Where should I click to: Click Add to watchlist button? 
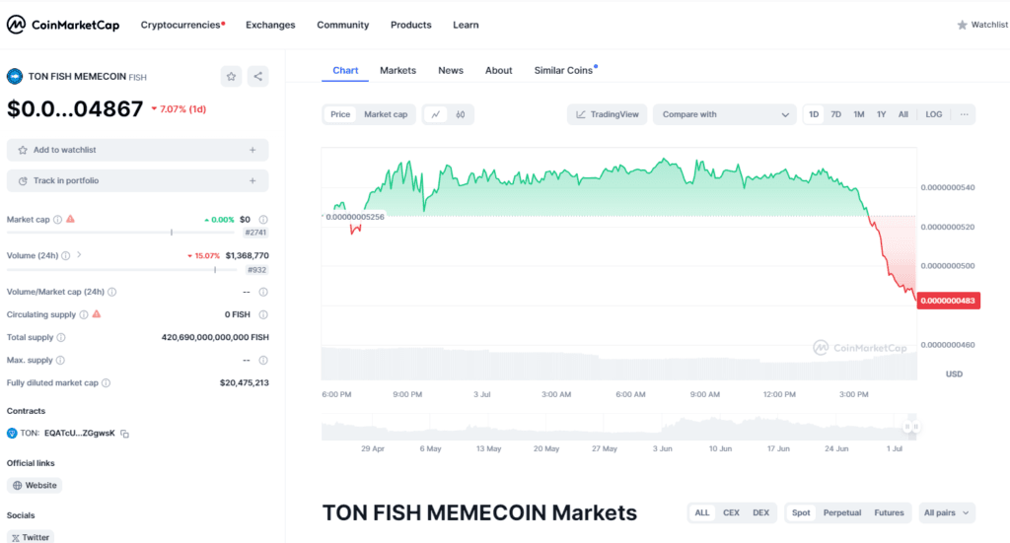[x=138, y=150]
